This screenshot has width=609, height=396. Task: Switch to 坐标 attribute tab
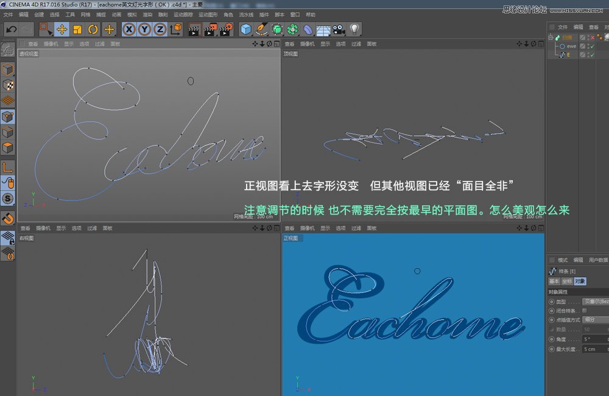567,281
